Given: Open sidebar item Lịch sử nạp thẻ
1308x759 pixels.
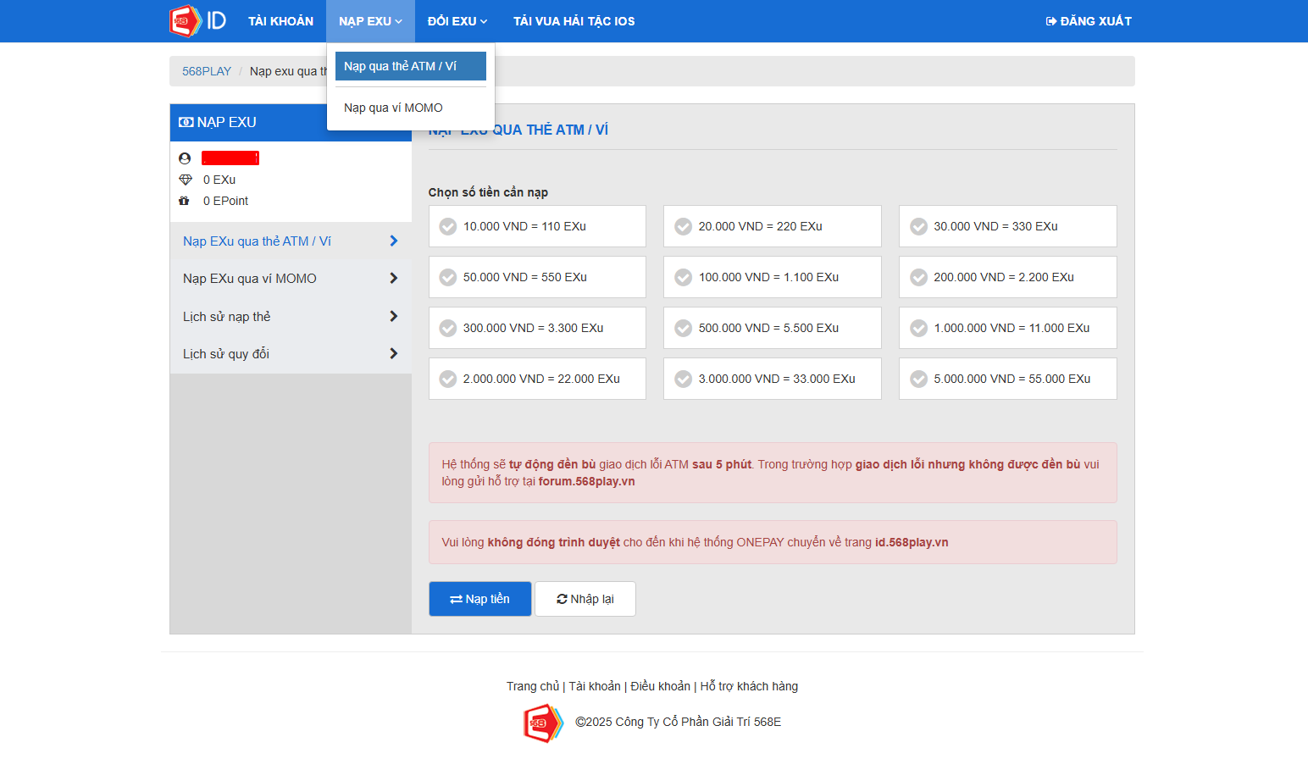Looking at the screenshot, I should [x=291, y=317].
